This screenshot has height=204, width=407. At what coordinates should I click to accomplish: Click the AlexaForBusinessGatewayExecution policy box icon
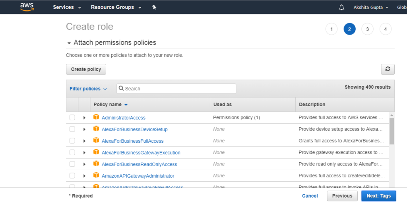click(x=96, y=152)
